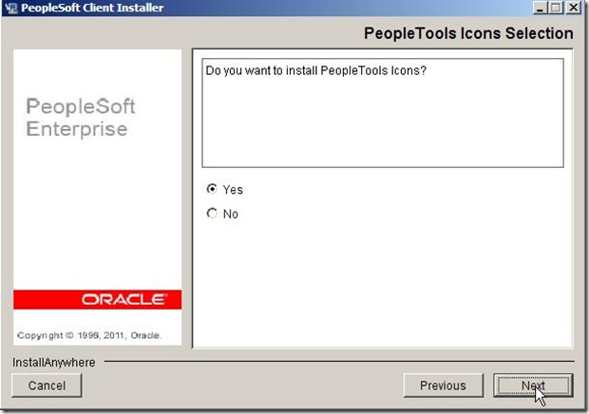This screenshot has width=589, height=414.
Task: Click the "No" option label
Action: (x=231, y=214)
